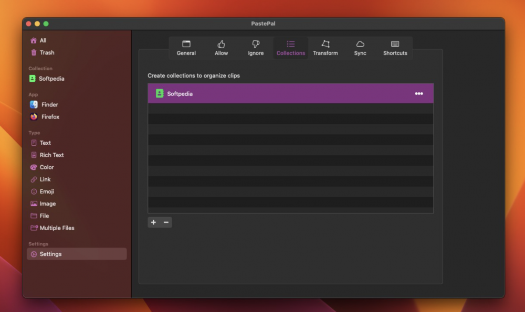The image size is (525, 312).
Task: Click the Rich Text type icon
Action: click(x=34, y=155)
